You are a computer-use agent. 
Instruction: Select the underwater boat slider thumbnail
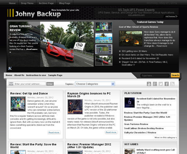click(104, 38)
